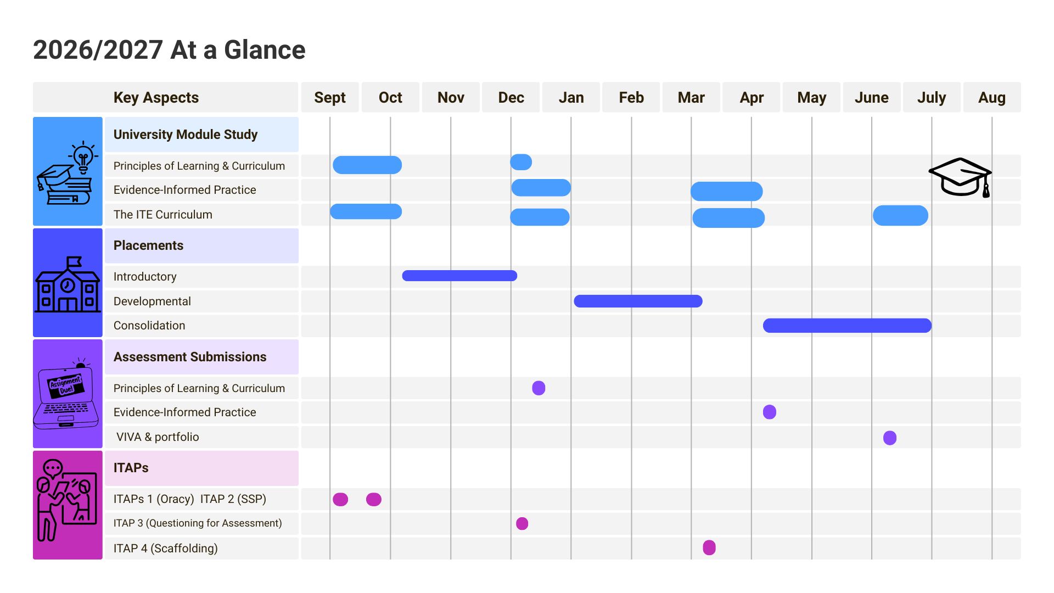Select the June ITE Curriculum study bar

(x=900, y=215)
